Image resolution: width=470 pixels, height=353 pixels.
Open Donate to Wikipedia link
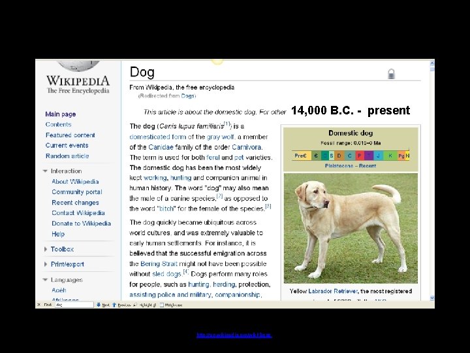pos(81,224)
